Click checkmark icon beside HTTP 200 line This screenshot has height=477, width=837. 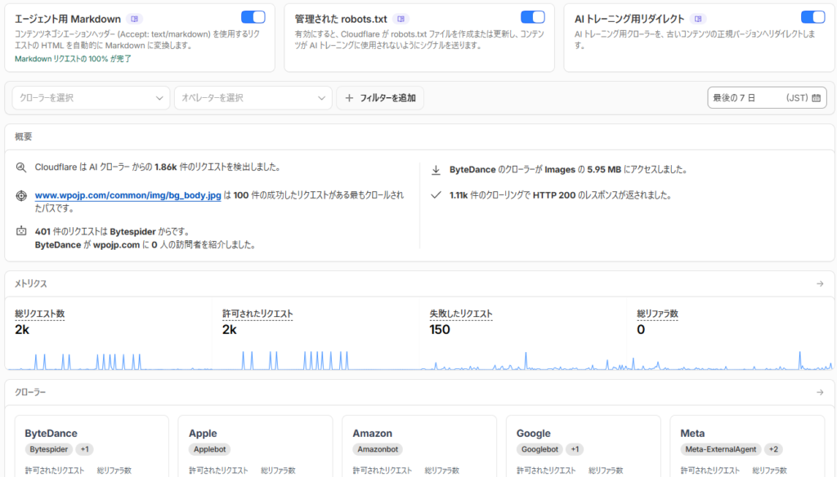tap(436, 194)
